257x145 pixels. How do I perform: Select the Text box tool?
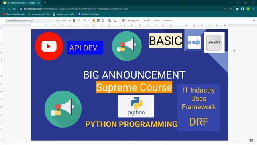pyautogui.click(x=98, y=21)
